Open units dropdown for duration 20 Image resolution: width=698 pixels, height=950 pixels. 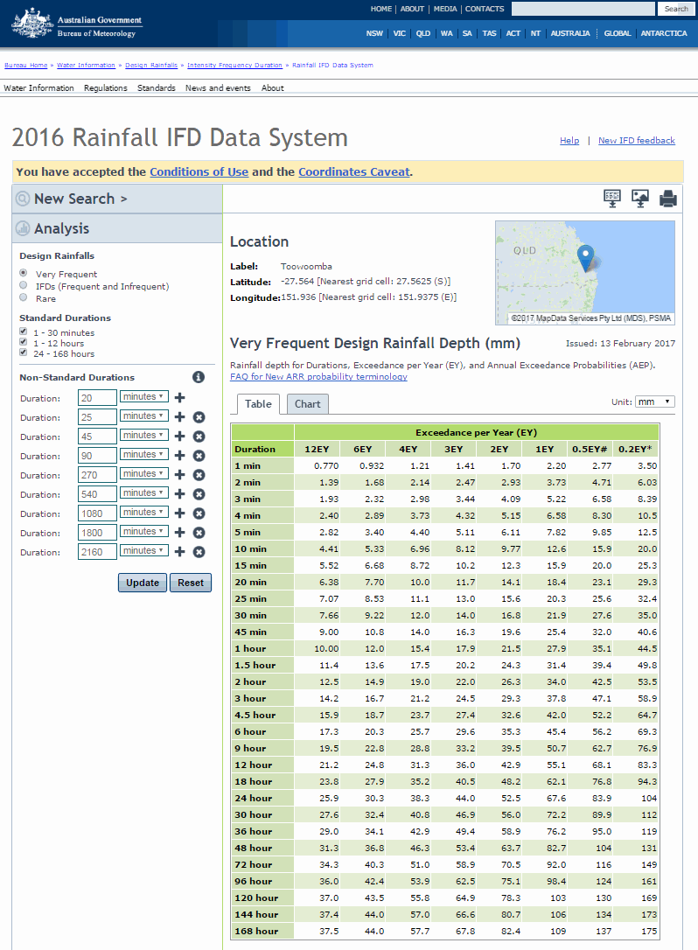pos(143,397)
